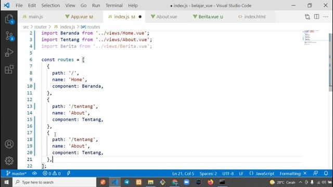
Task: Open the Manage gear menu
Action: [9, 161]
